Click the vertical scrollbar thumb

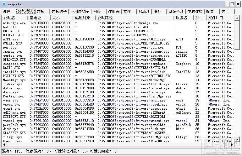pyautogui.click(x=237, y=35)
